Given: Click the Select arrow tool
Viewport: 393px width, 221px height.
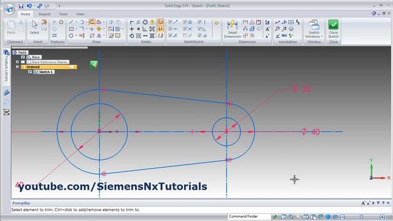Looking at the screenshot, I should [x=34, y=27].
